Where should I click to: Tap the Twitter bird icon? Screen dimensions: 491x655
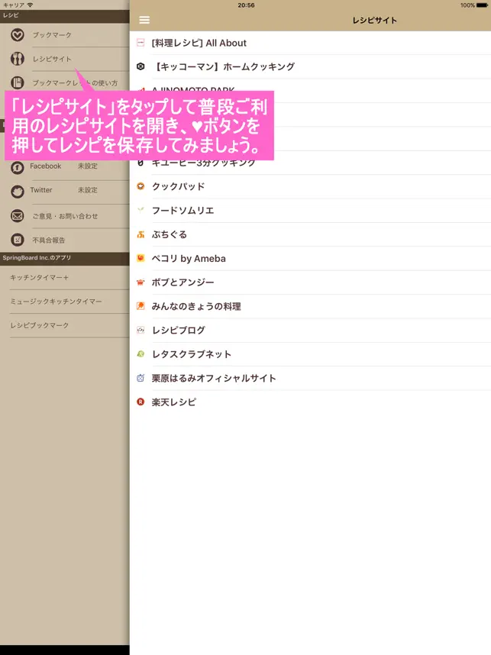[17, 192]
